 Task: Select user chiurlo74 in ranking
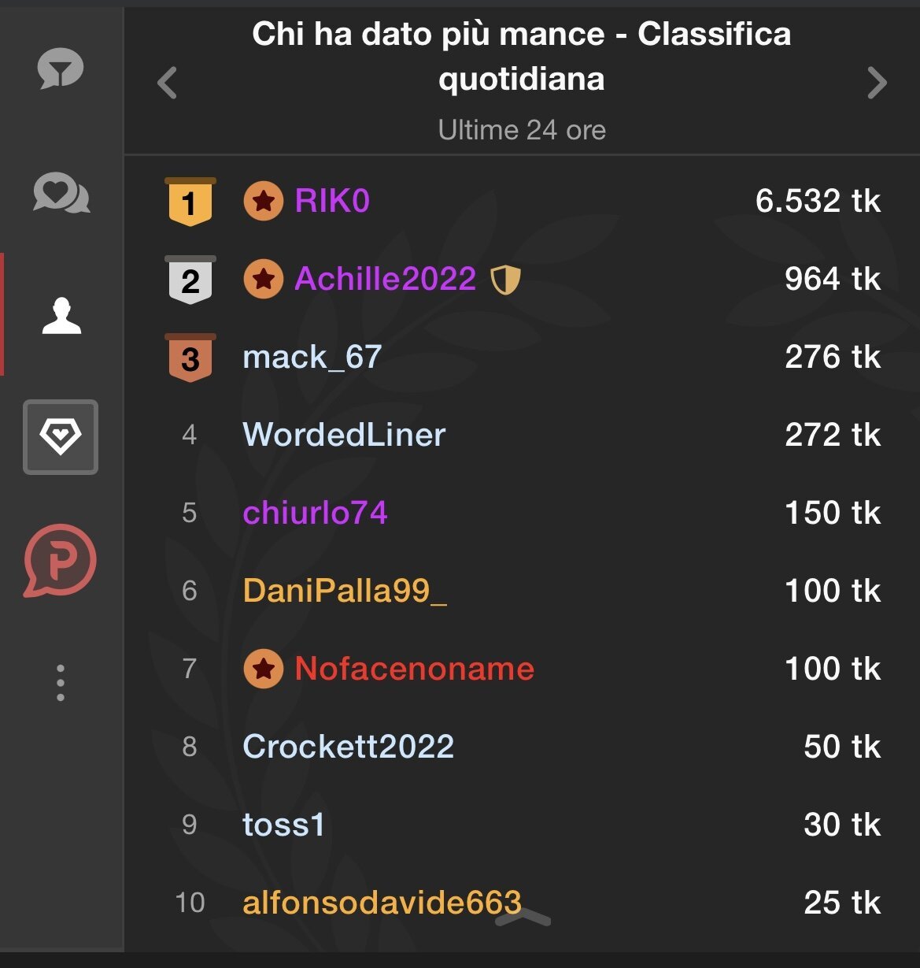coord(315,513)
